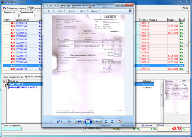This screenshot has width=192, height=137.
Task: Click the red arrow add-attachment icon
Action: [4, 82]
